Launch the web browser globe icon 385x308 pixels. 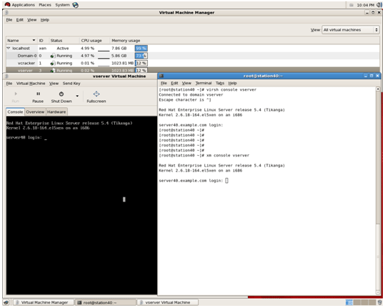tap(76, 5)
